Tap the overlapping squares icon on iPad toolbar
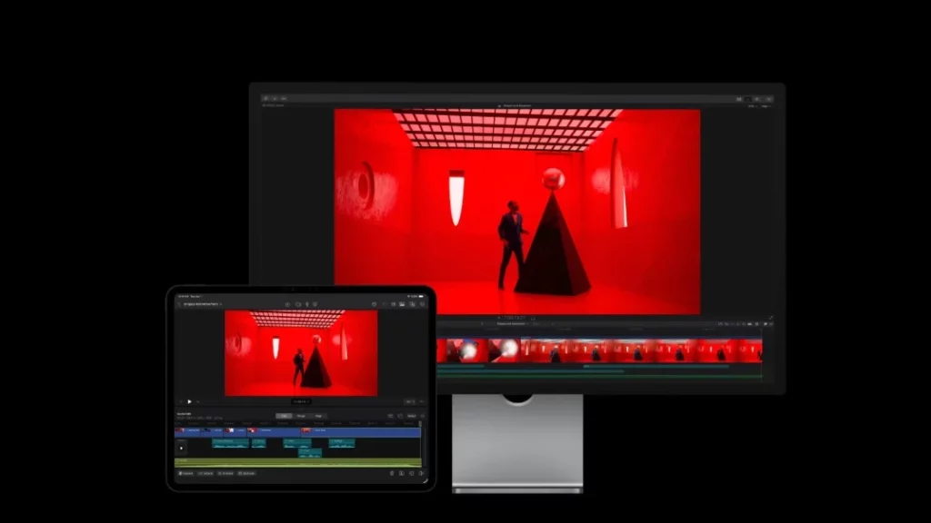The image size is (931, 523). (412, 304)
